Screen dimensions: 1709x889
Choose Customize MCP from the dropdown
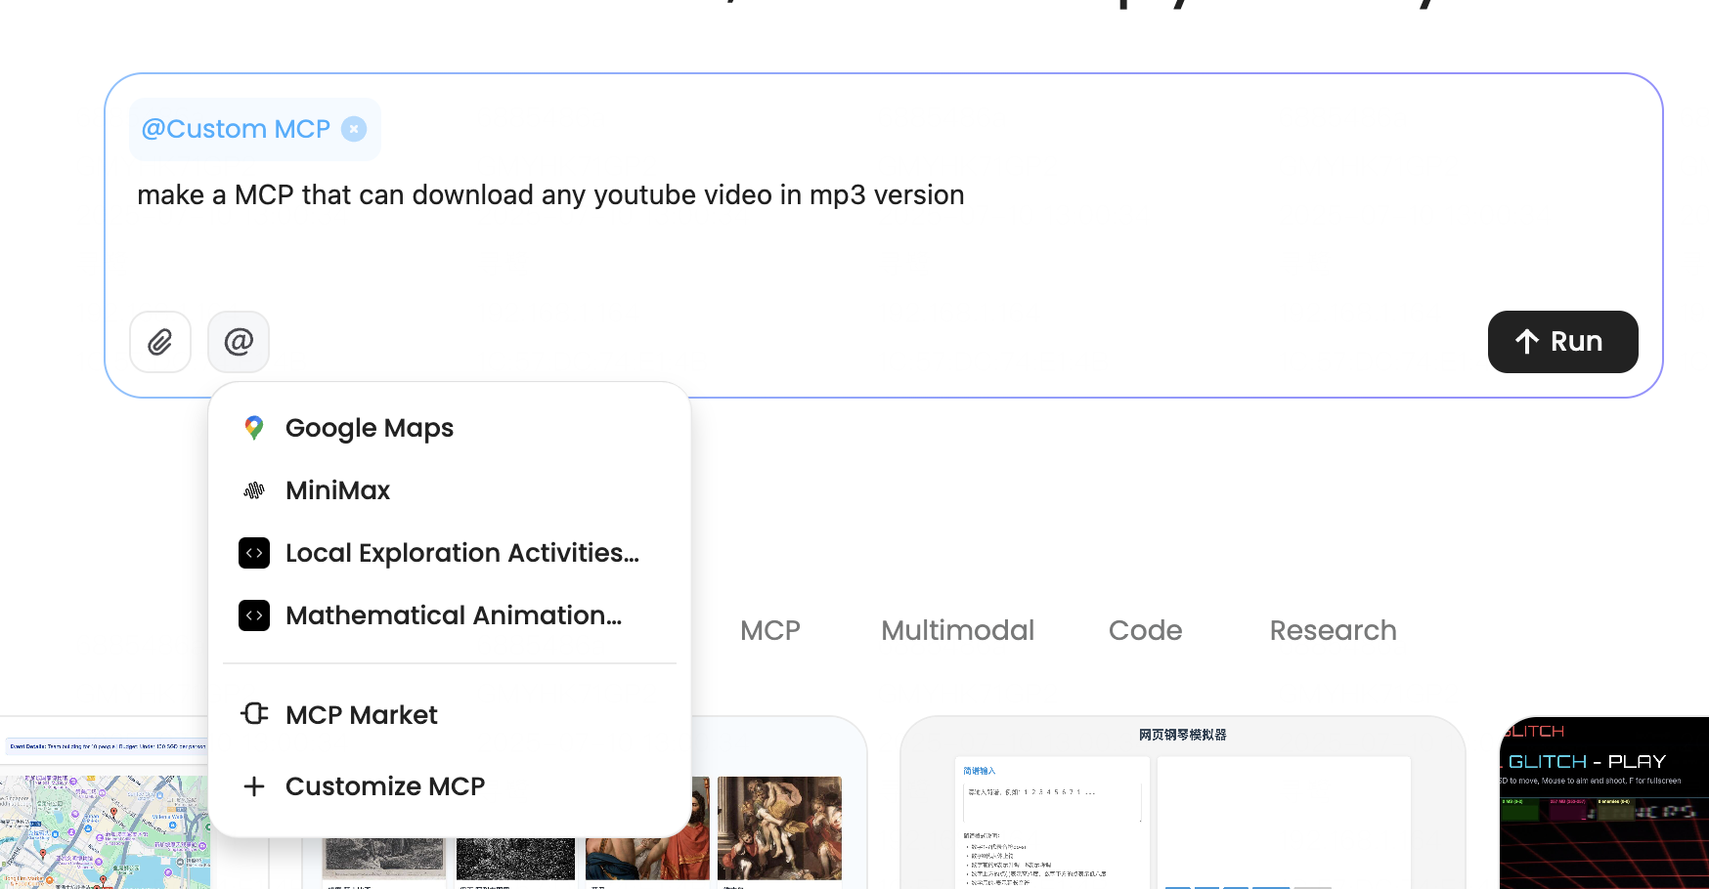(384, 785)
